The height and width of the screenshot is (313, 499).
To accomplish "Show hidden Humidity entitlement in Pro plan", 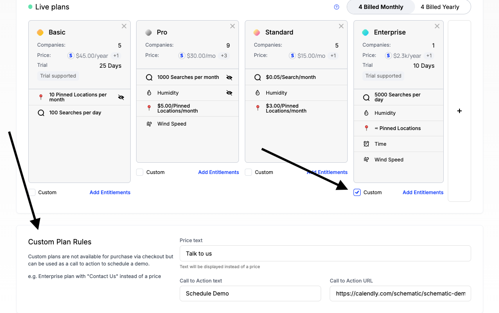I will [230, 93].
